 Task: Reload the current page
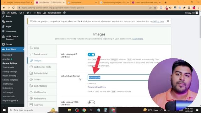pyautogui.click(x=13, y=8)
